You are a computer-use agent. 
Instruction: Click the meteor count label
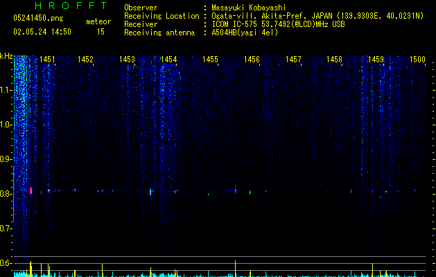point(98,21)
